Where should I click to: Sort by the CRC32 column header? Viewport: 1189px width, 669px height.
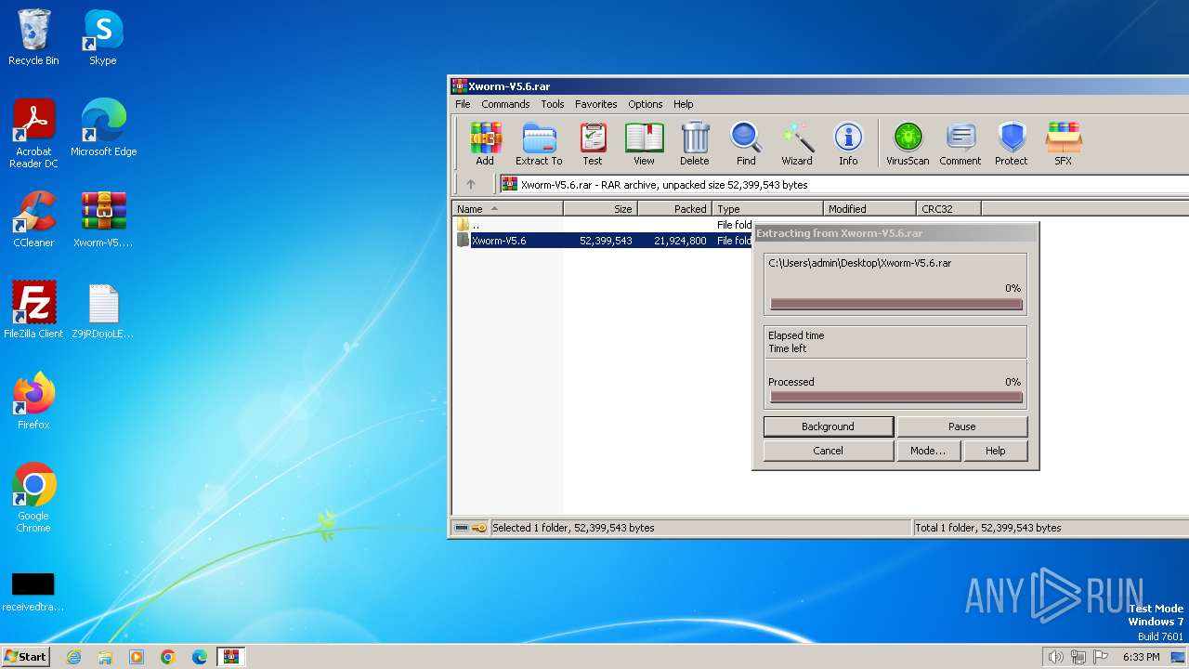(x=949, y=209)
